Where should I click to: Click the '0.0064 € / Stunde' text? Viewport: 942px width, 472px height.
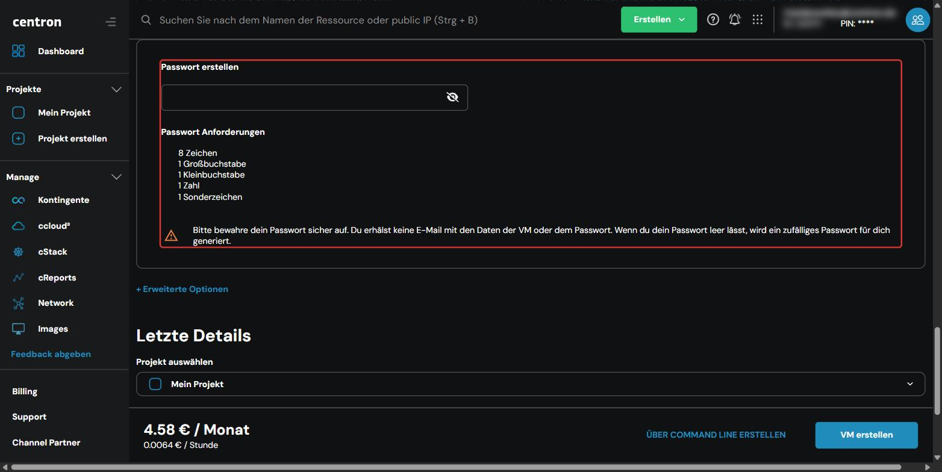coord(181,445)
